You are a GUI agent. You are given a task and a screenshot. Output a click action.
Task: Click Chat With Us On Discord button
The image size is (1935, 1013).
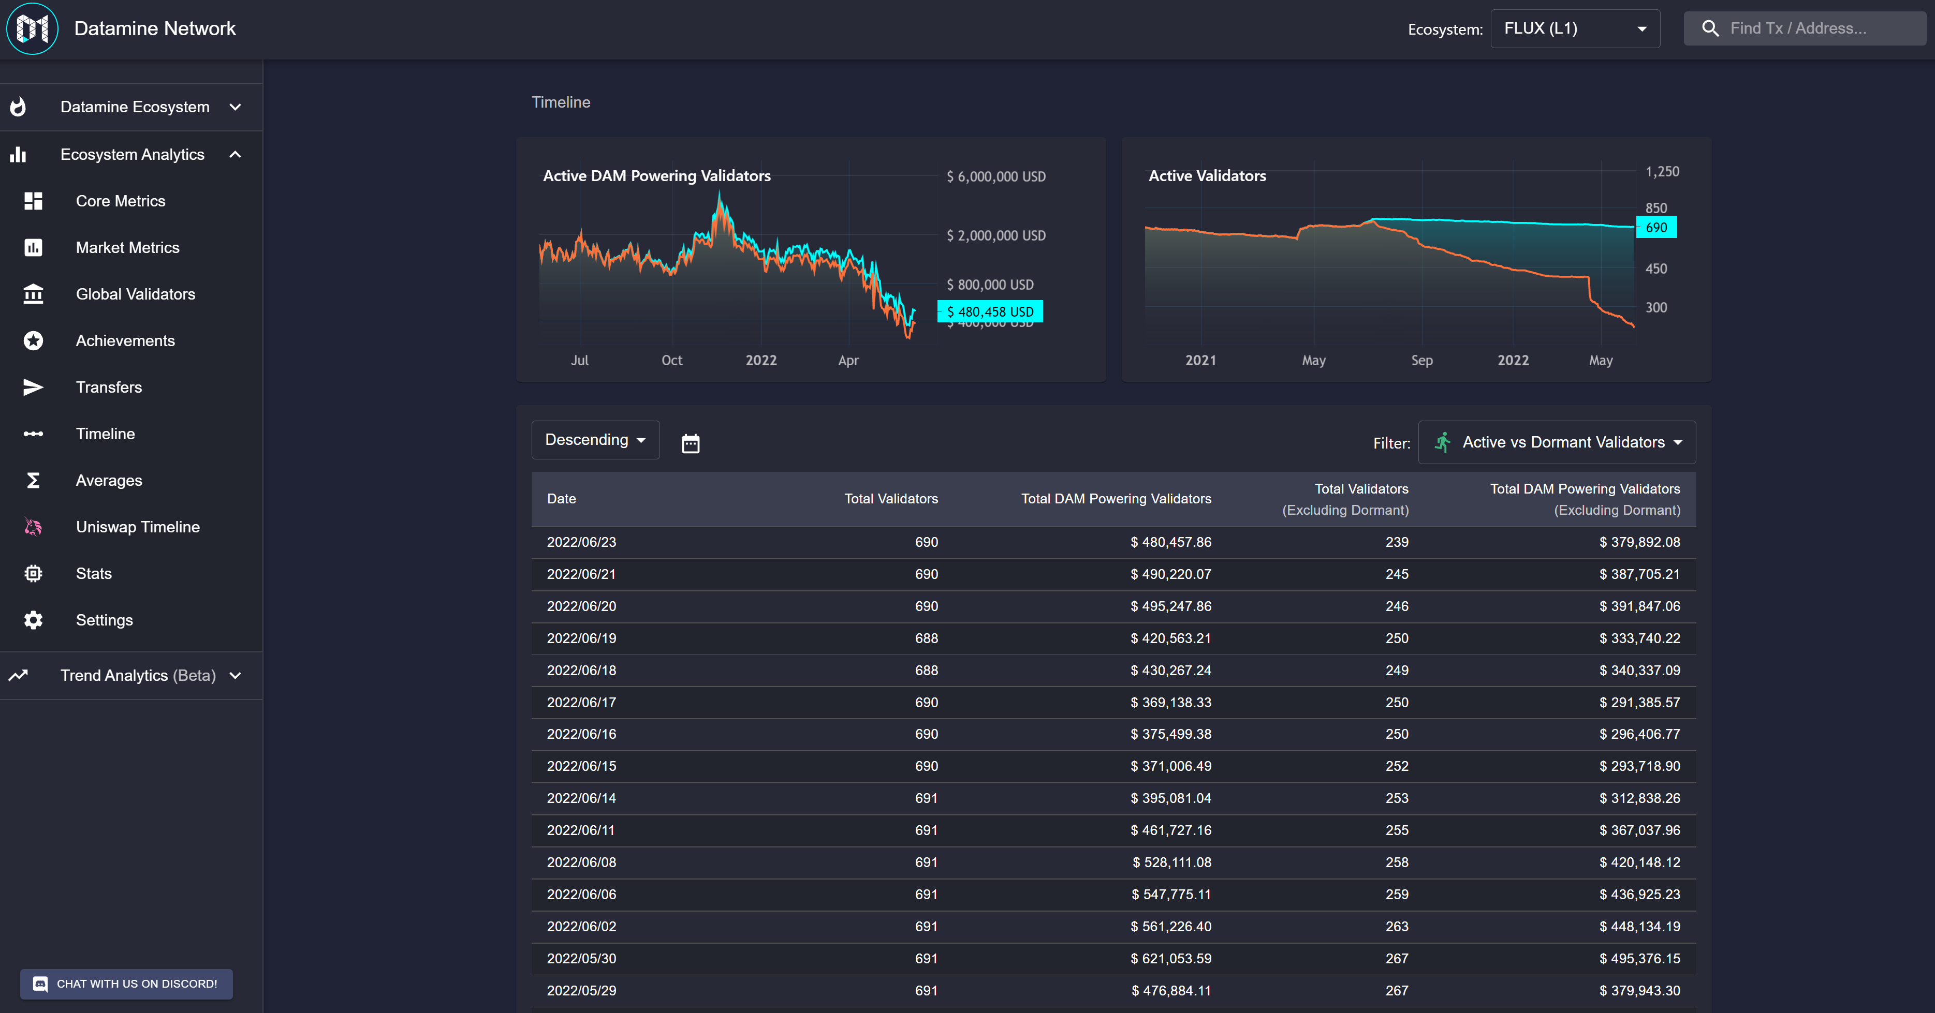126,984
